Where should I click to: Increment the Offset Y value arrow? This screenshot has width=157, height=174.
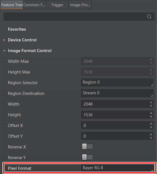(151, 134)
